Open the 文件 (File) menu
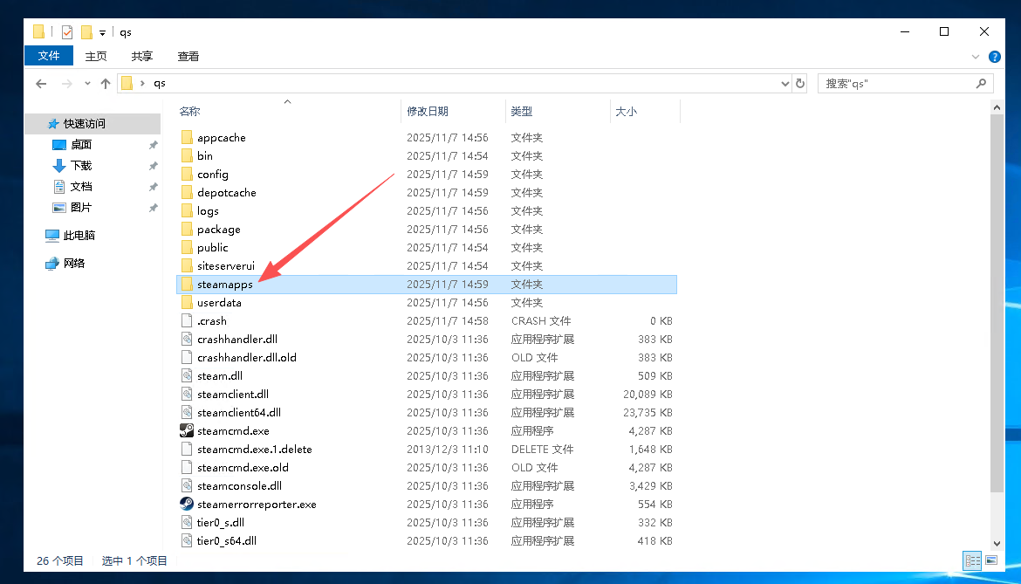 coord(49,56)
